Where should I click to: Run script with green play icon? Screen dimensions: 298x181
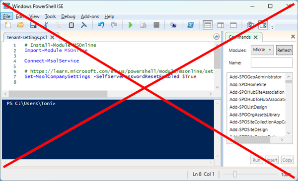[x=130, y=25]
